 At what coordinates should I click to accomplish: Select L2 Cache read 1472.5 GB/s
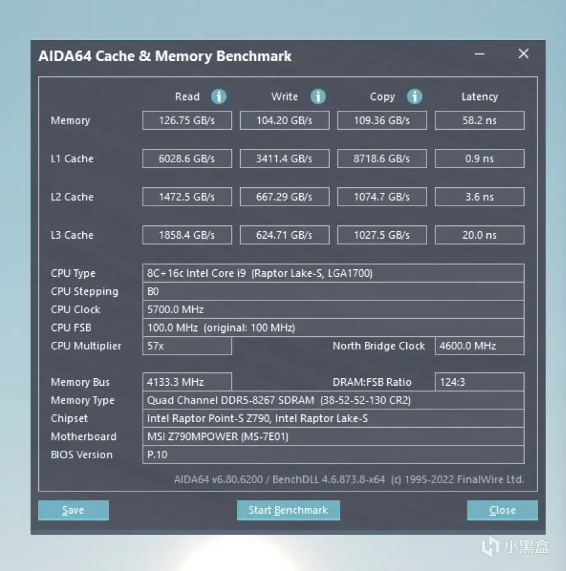[187, 197]
